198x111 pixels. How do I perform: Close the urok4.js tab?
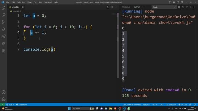[x=23, y=7]
